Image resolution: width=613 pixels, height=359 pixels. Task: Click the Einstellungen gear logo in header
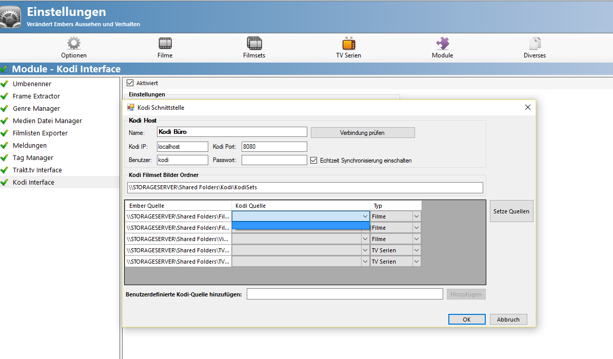coord(10,17)
